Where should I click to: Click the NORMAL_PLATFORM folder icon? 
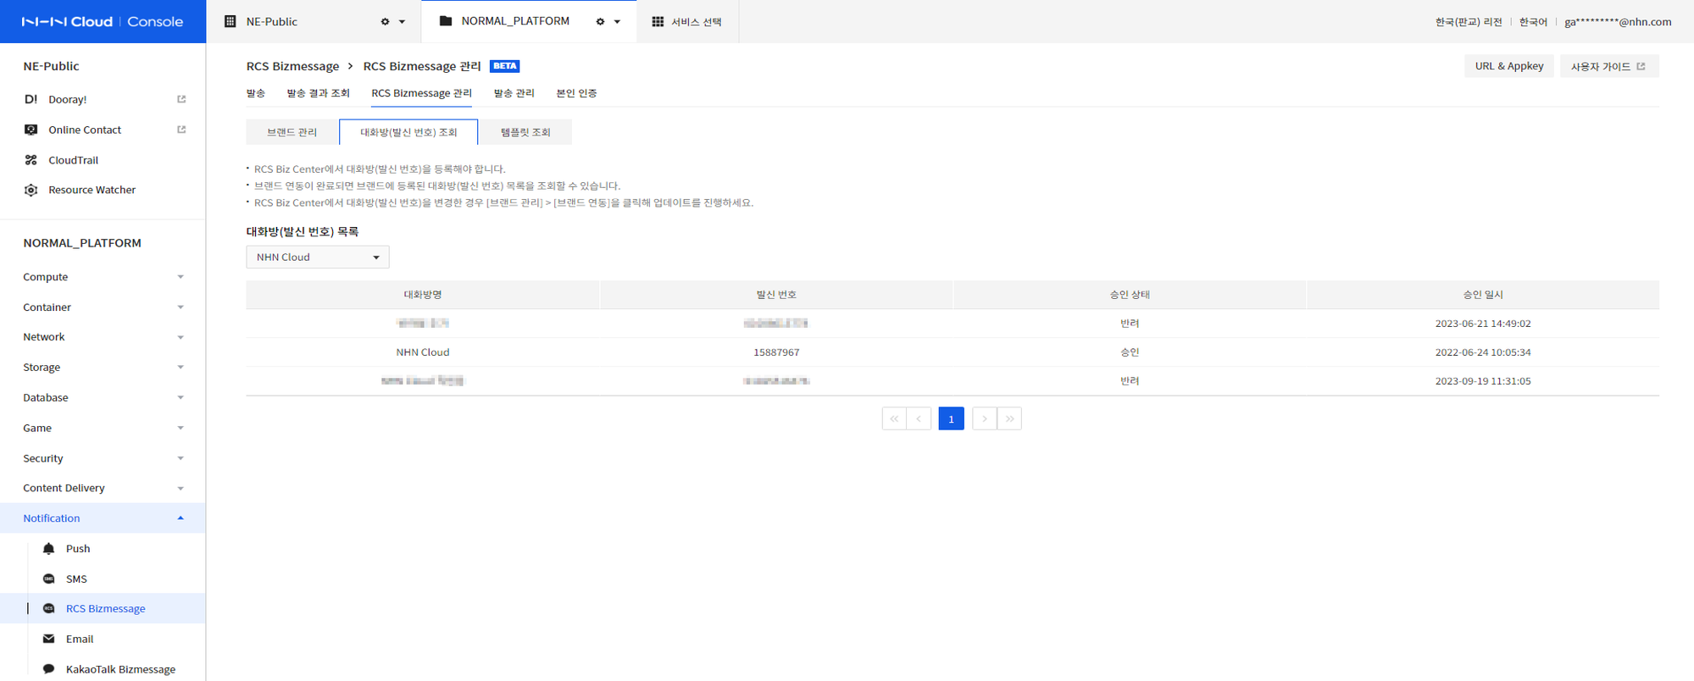coord(446,21)
